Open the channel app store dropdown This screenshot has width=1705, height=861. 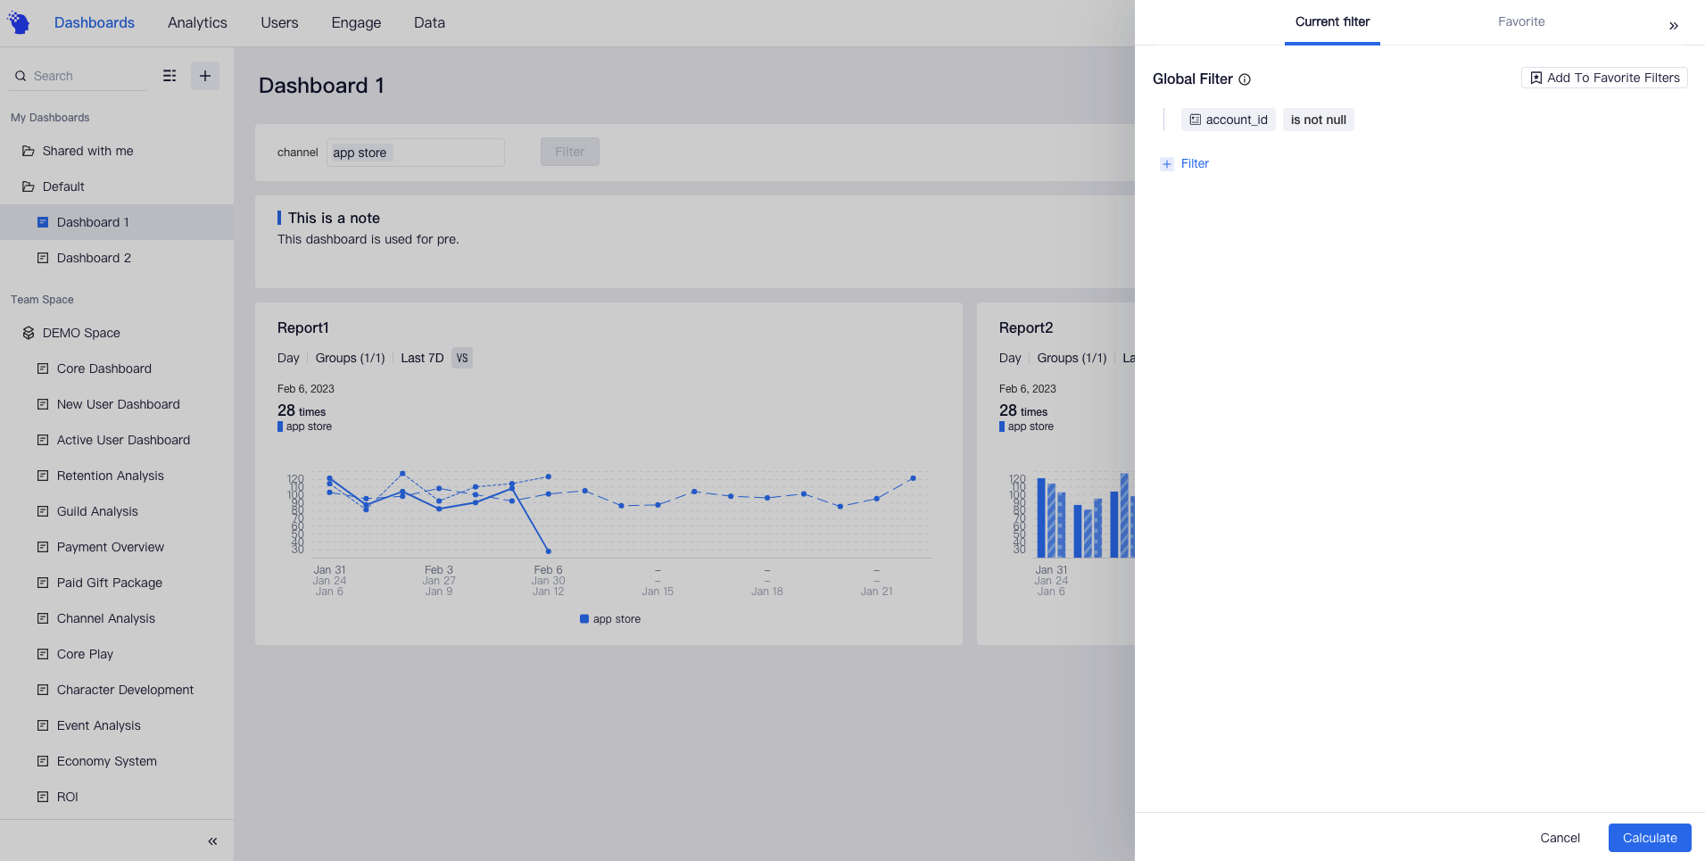415,152
